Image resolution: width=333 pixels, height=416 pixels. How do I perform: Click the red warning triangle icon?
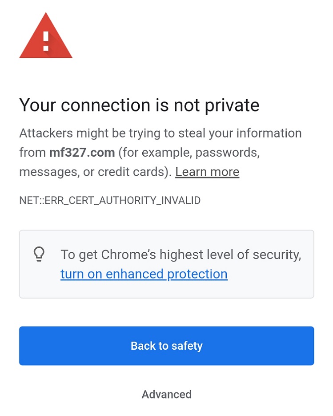pyautogui.click(x=45, y=38)
